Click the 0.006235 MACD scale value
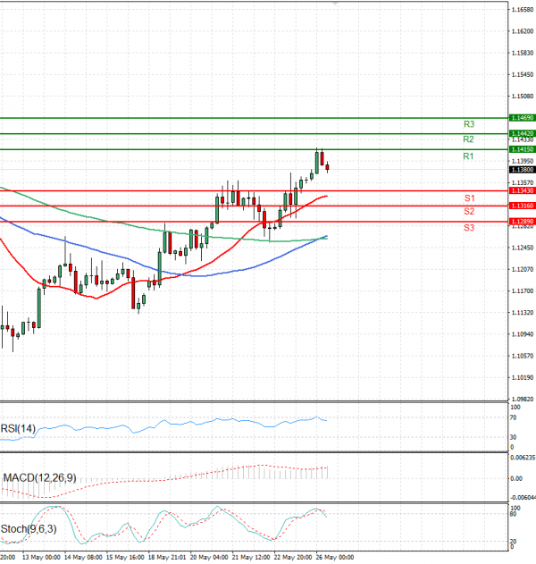The width and height of the screenshot is (536, 564). point(523,458)
